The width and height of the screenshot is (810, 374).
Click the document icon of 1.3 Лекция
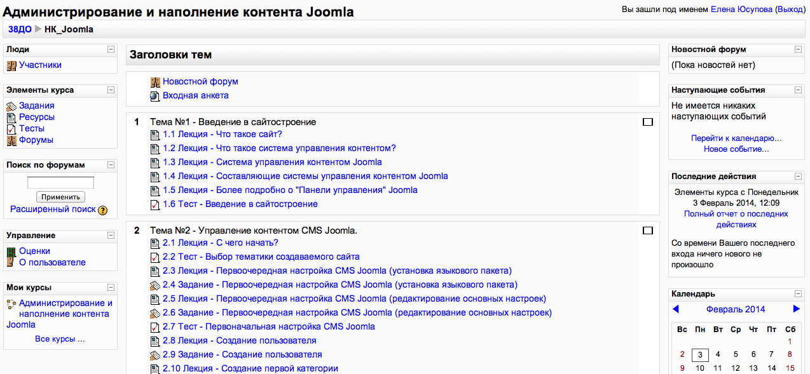(x=155, y=163)
